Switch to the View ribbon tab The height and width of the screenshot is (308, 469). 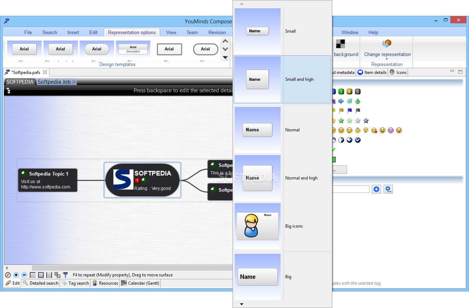point(171,32)
